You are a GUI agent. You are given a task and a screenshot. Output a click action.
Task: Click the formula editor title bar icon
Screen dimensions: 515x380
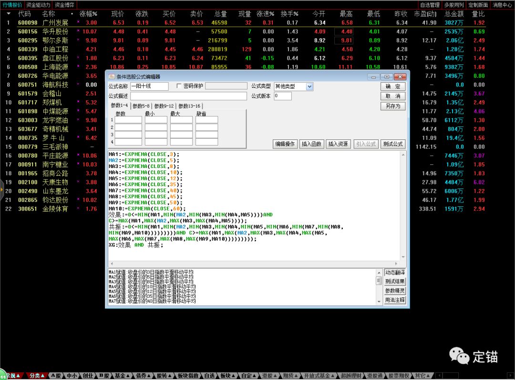coord(111,76)
